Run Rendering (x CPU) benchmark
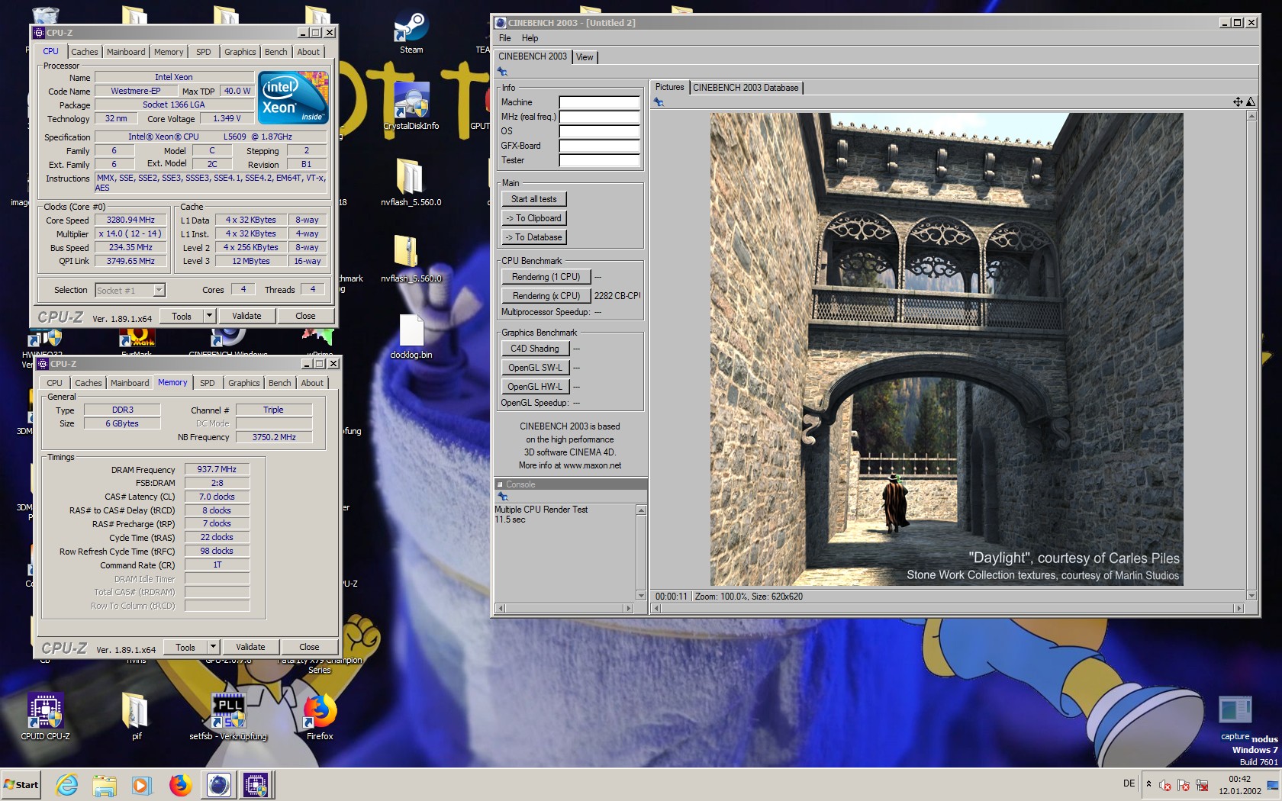 546,296
